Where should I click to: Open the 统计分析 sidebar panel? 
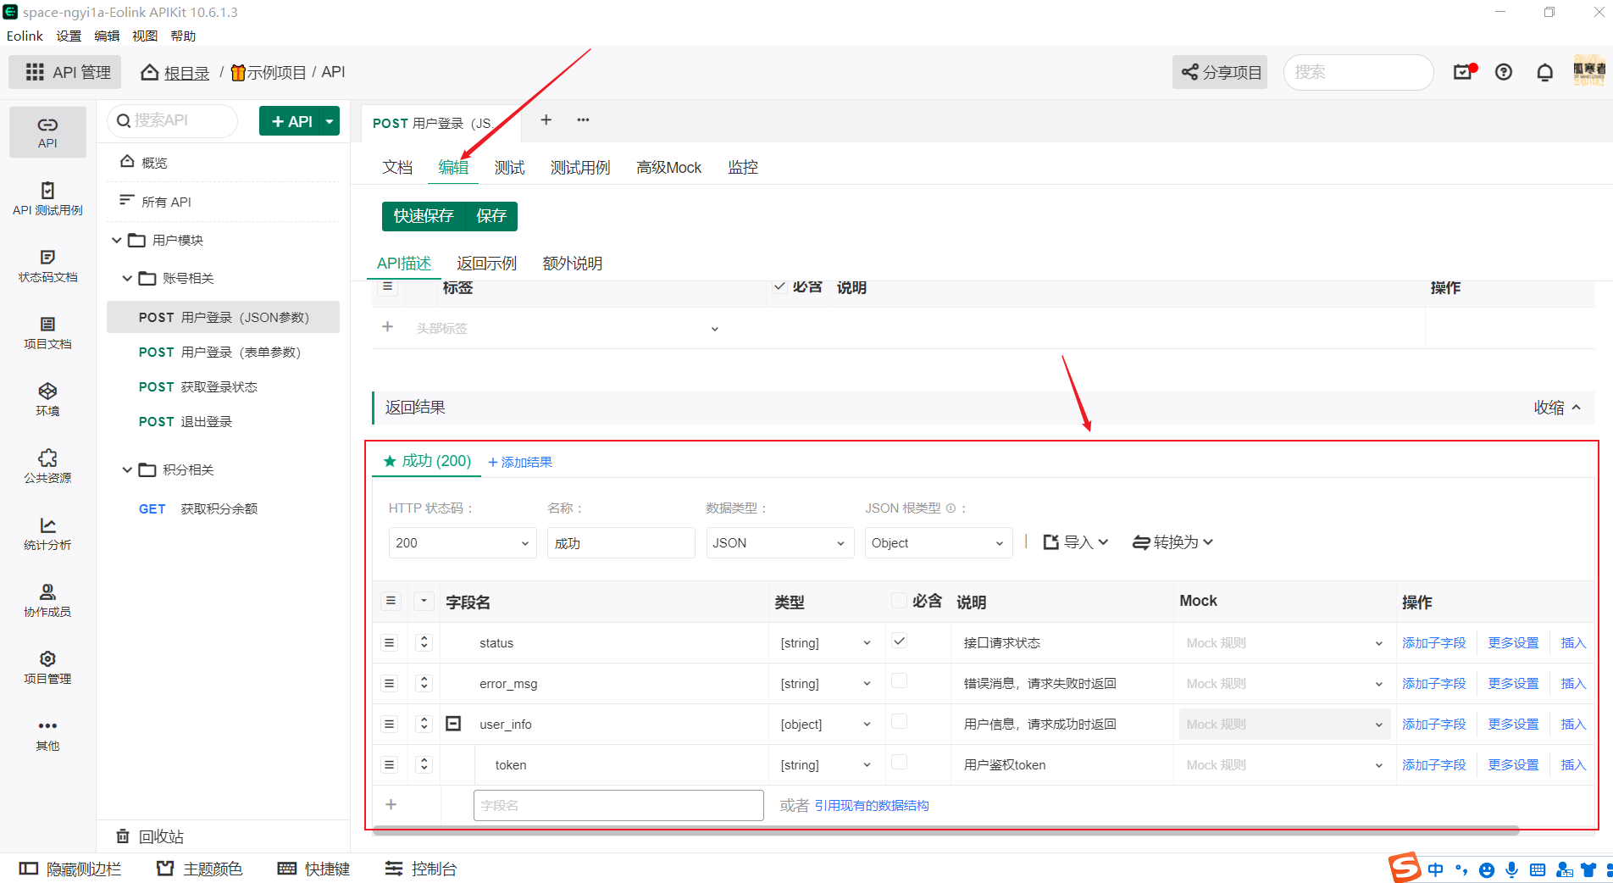(x=47, y=535)
